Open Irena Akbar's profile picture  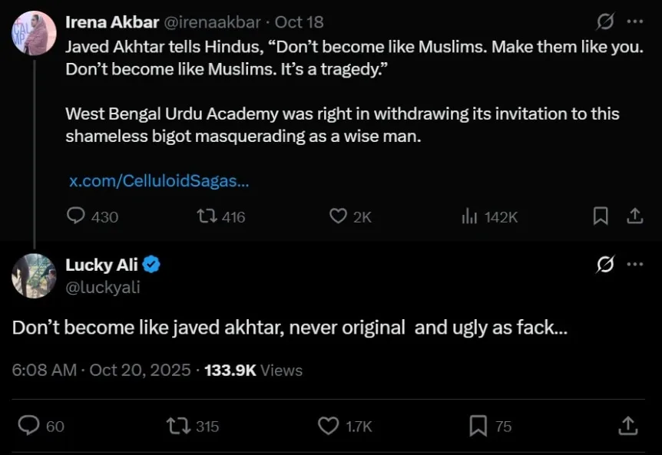[x=34, y=33]
